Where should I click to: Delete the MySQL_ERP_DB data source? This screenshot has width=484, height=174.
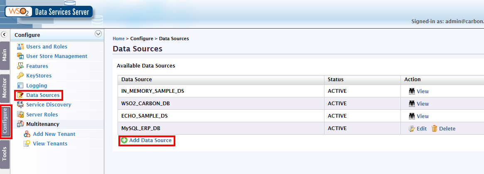pos(447,129)
